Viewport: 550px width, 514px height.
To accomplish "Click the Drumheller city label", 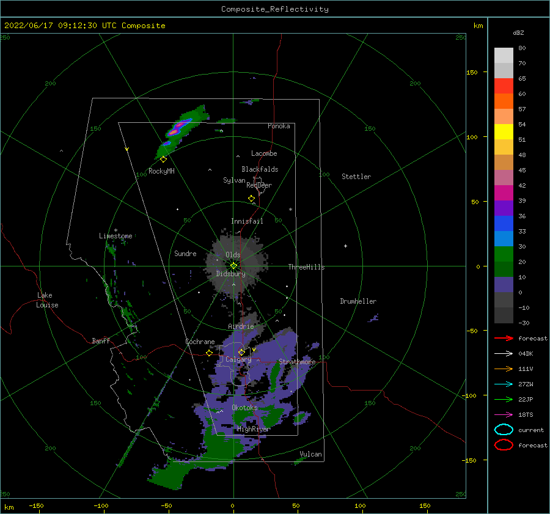I will click(358, 301).
